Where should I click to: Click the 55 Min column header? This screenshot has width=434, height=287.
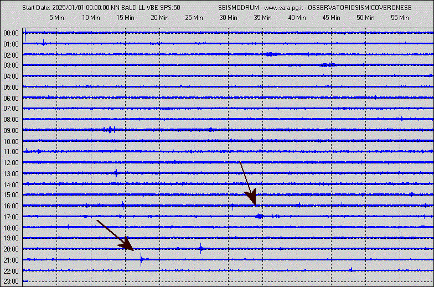click(x=400, y=18)
